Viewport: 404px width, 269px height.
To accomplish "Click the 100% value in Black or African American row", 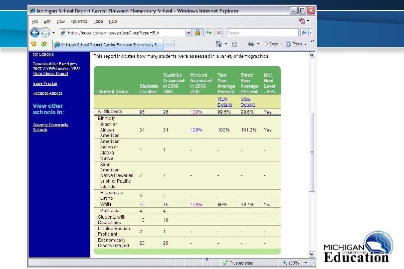I will click(197, 130).
